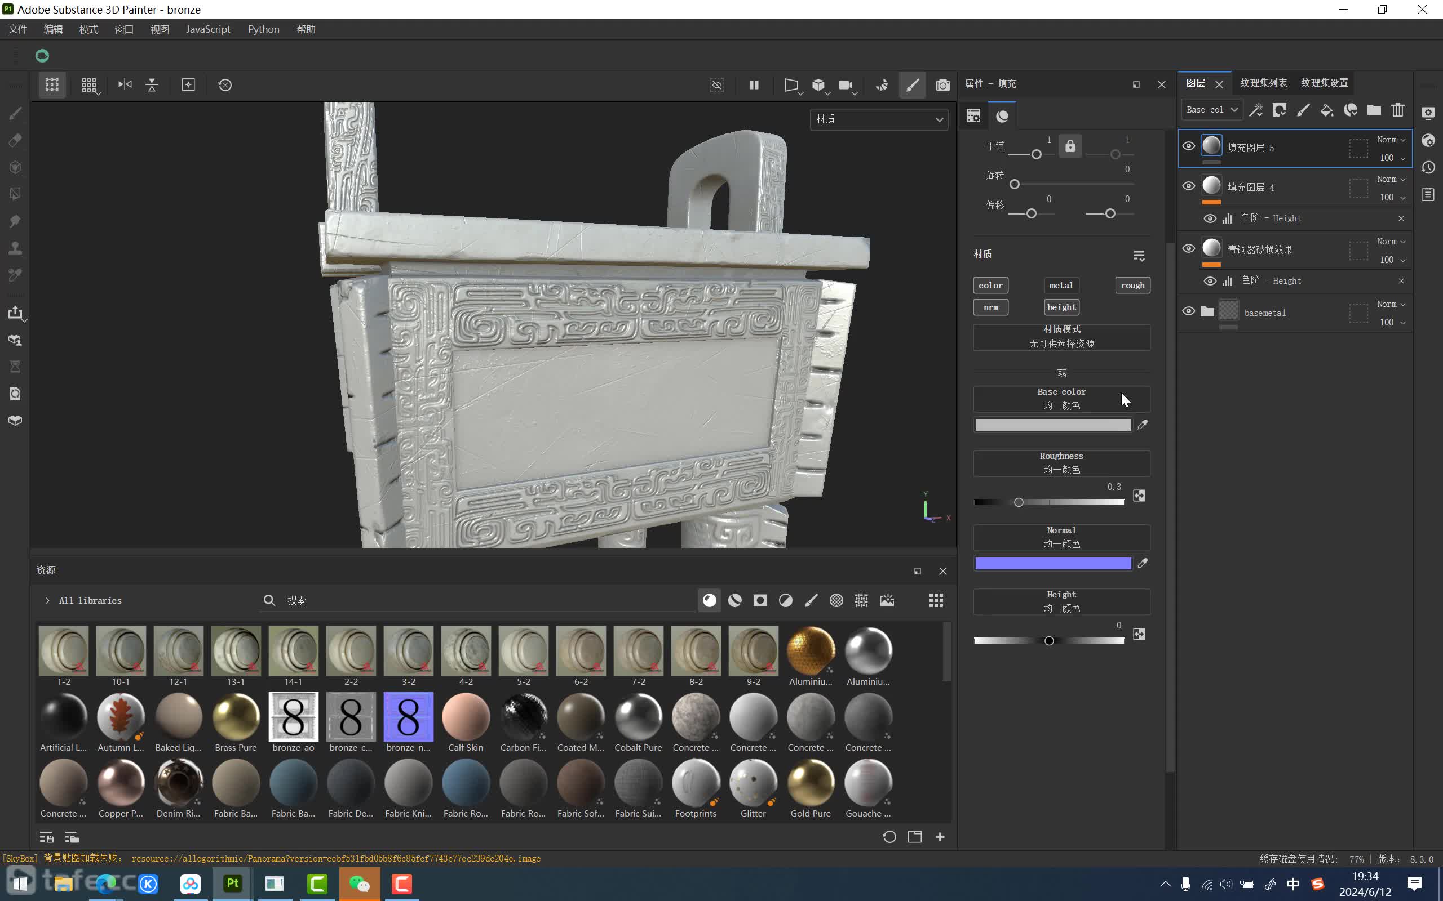Toggle the tiling lock icon

[1070, 146]
